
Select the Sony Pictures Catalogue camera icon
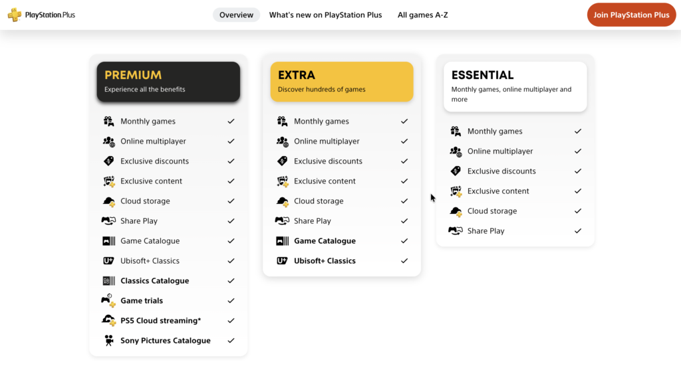(108, 340)
